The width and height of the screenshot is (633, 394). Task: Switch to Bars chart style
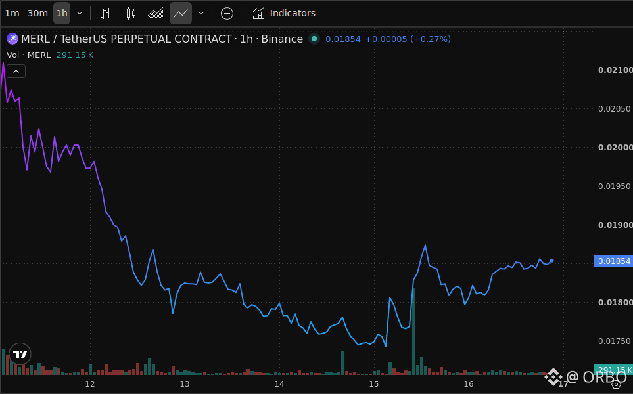[106, 13]
